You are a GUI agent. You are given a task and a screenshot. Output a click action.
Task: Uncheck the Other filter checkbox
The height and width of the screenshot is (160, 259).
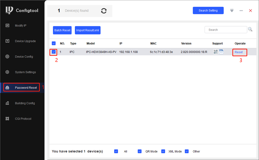[187, 151]
